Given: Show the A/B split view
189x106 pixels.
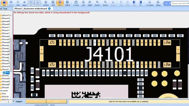Looking at the screenshot, I should pyautogui.click(x=53, y=3).
